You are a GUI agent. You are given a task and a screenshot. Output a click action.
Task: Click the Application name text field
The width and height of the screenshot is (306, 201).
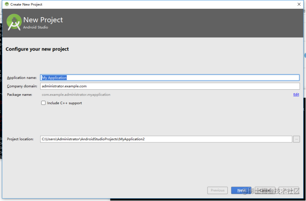pos(170,77)
